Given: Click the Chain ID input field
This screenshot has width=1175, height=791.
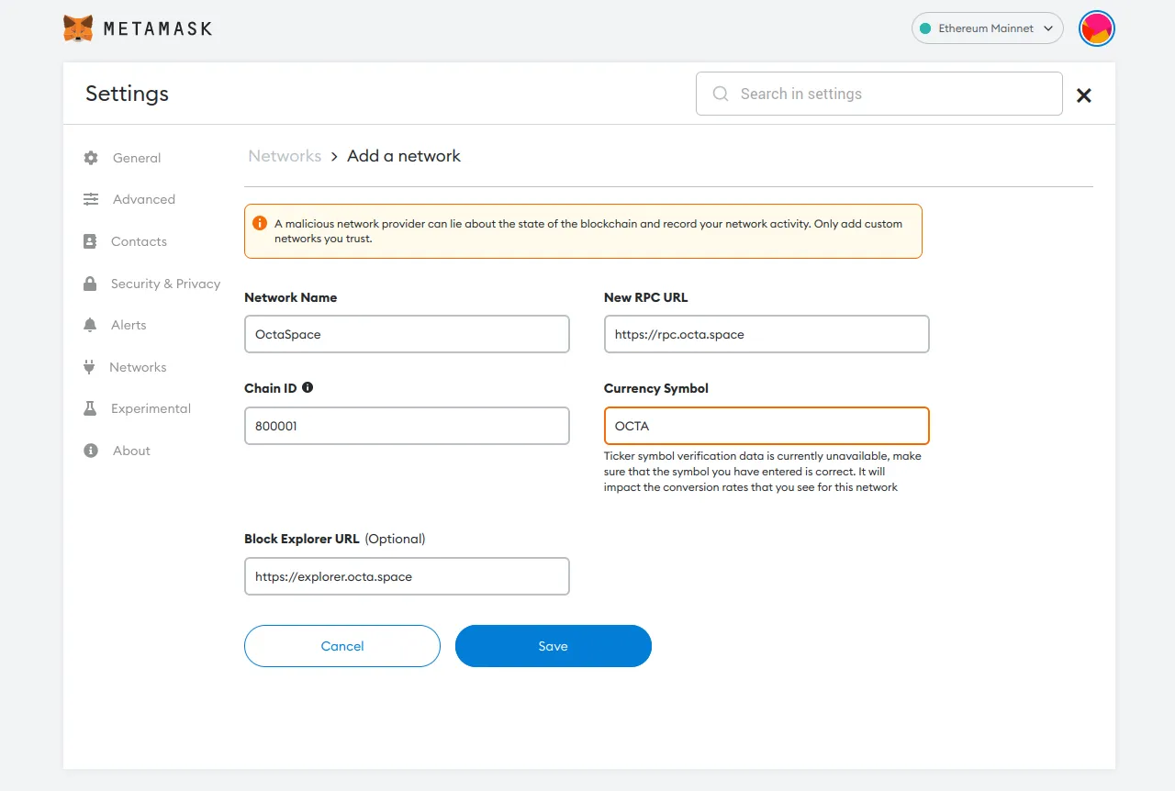Looking at the screenshot, I should pyautogui.click(x=407, y=426).
